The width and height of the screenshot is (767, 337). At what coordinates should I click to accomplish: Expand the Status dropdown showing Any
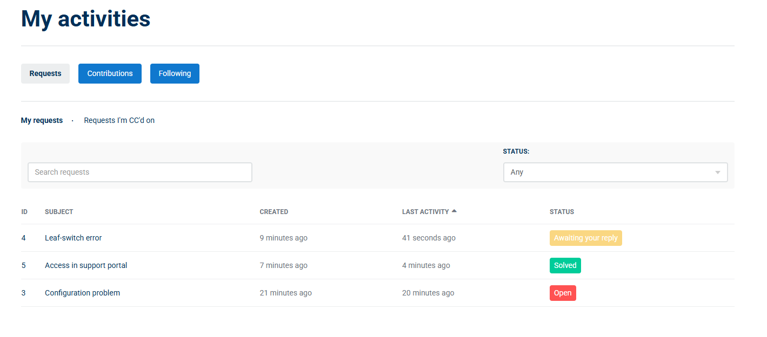point(615,172)
